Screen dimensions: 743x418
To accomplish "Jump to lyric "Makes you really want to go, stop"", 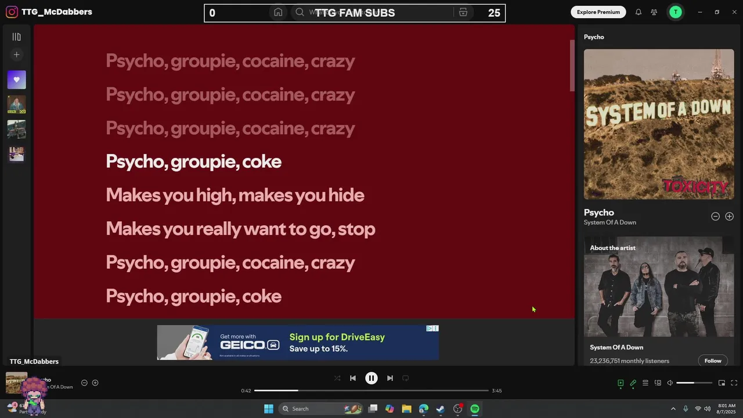I will 240,229.
